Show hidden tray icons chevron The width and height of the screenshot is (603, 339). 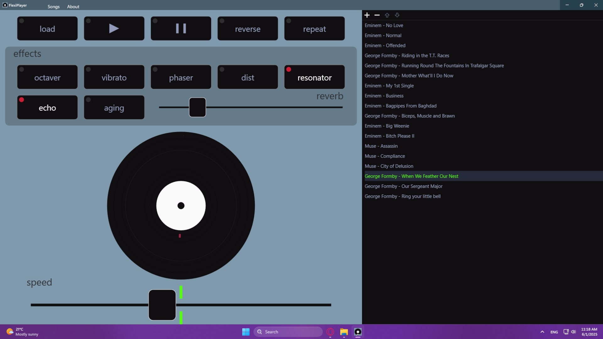point(542,332)
